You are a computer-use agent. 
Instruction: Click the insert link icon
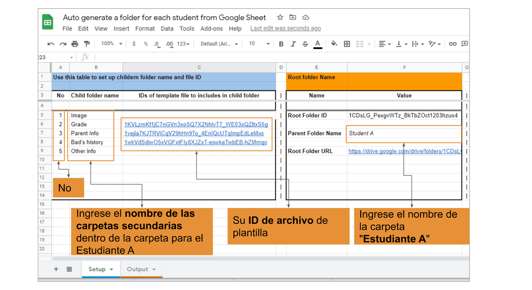(452, 44)
